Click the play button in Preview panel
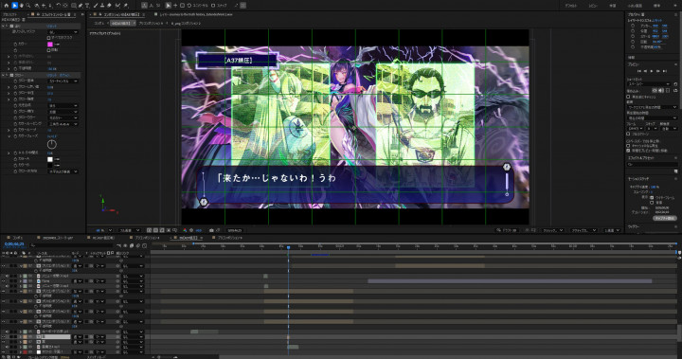The width and height of the screenshot is (682, 359). (652, 71)
